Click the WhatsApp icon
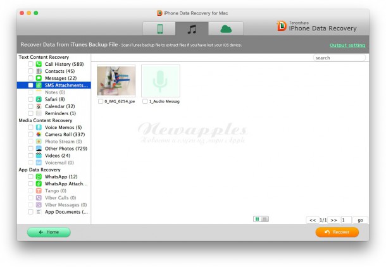Screen dimensions: 386x267 click(x=39, y=177)
